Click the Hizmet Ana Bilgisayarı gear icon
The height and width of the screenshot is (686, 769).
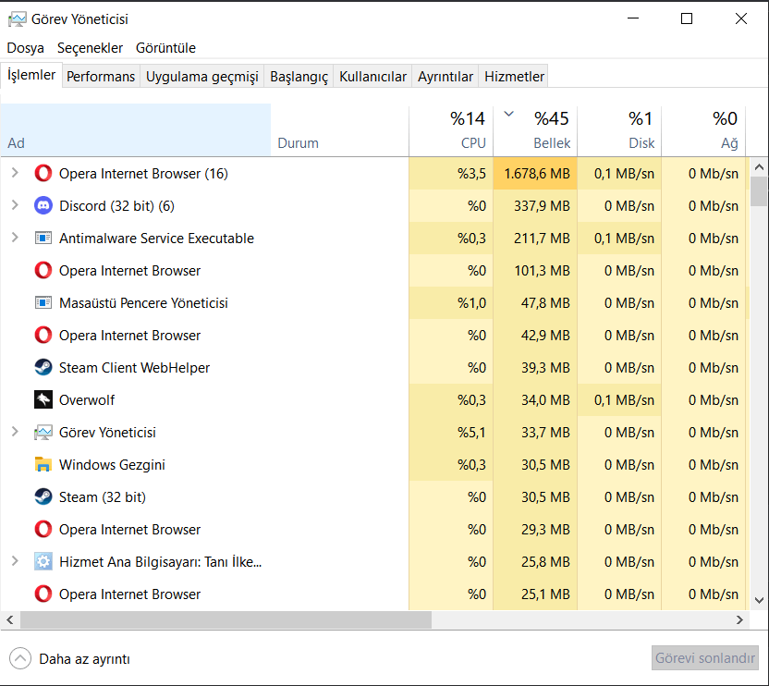(43, 562)
